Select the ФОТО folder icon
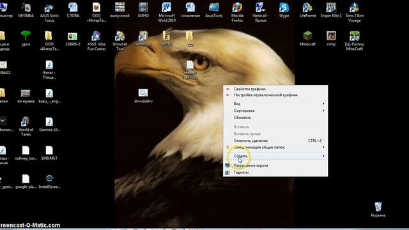409x230 pixels. pyautogui.click(x=167, y=38)
